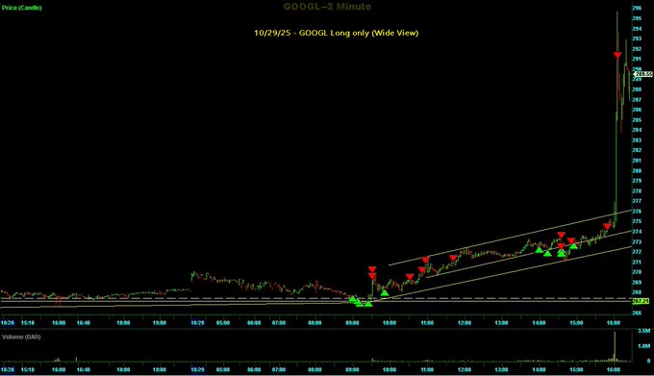
Task: Click the 12:00 time label under price pane
Action: pos(465,323)
